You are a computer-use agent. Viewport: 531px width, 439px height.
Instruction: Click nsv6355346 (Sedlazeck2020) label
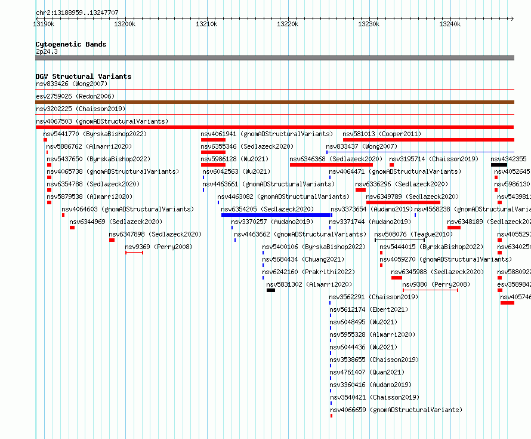tap(247, 146)
